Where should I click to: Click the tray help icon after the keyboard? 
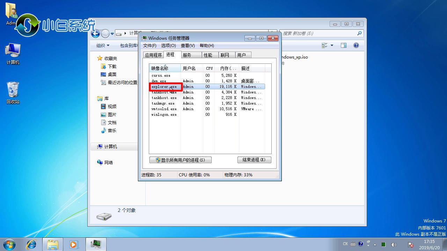tap(361, 244)
